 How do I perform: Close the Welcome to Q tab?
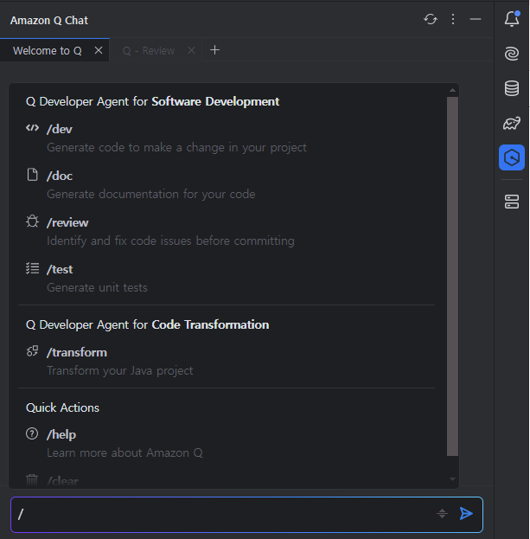(99, 50)
